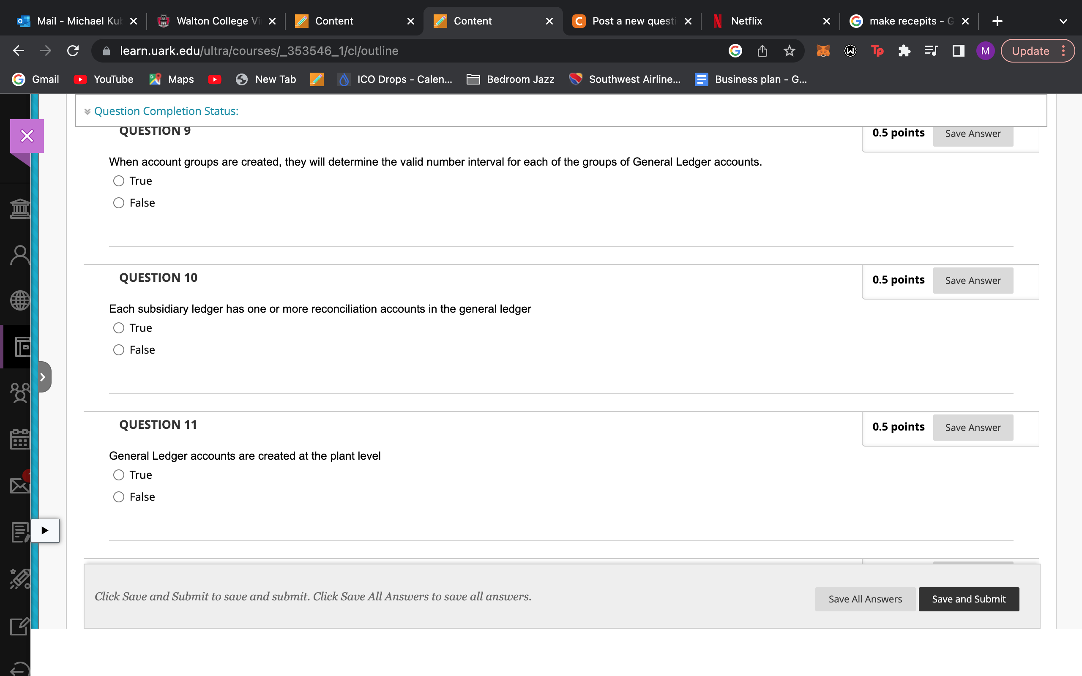Screen dimensions: 1082x676
Task: Select False for Question 11
Action: (x=118, y=497)
